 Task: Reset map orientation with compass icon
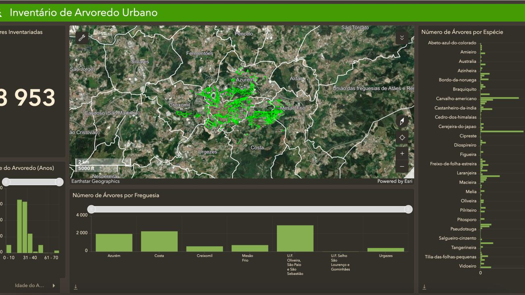(402, 122)
